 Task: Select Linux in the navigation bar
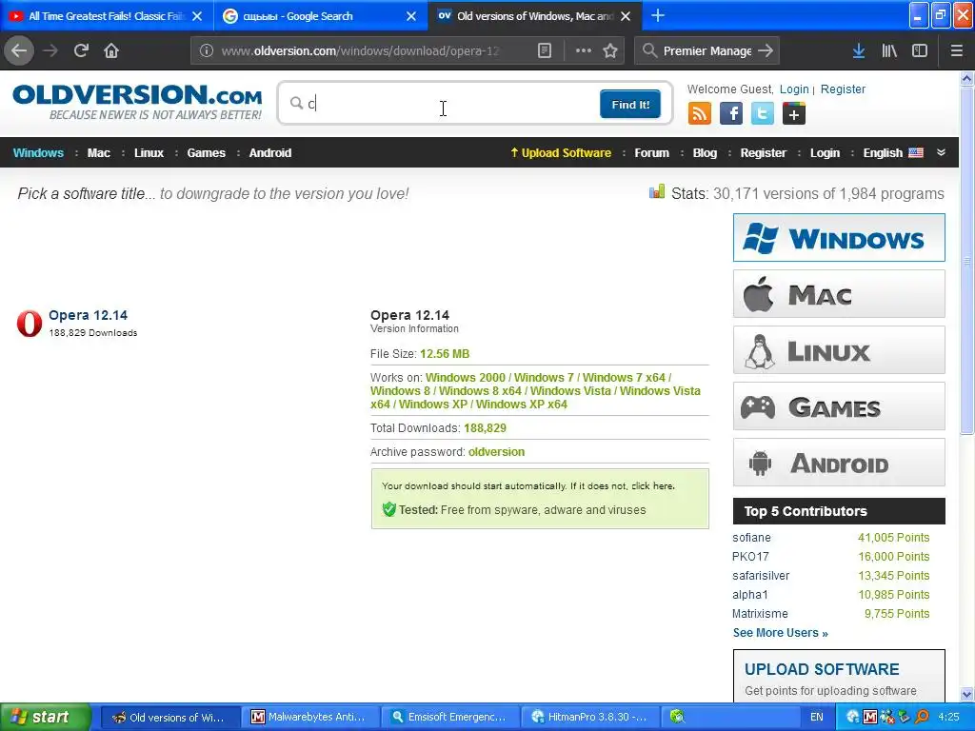click(x=149, y=153)
